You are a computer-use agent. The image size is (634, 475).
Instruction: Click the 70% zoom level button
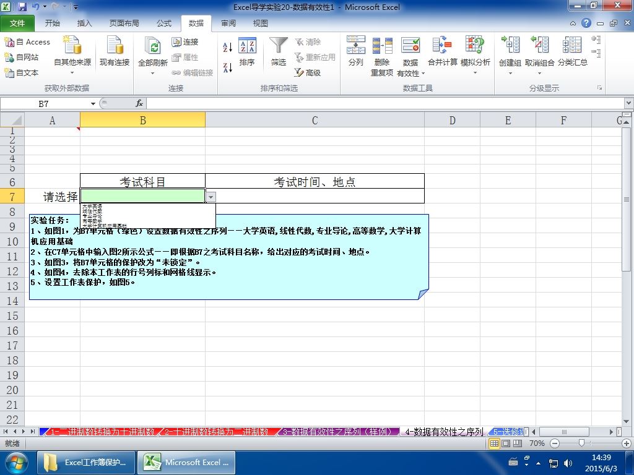537,443
